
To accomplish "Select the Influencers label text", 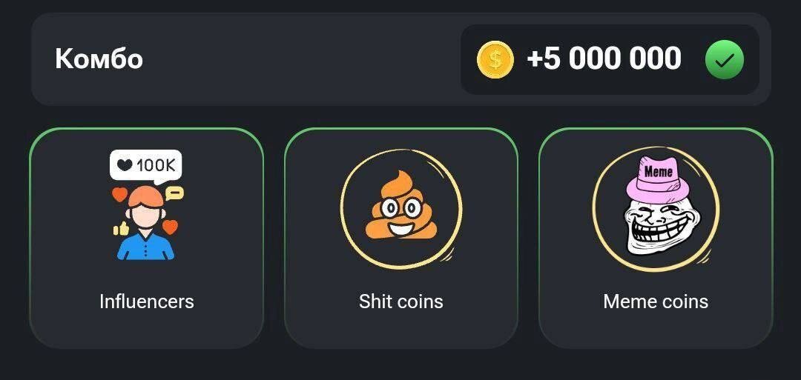I will (147, 301).
